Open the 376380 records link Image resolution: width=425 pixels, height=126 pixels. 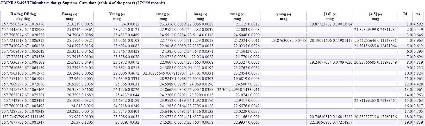coord(151,3)
